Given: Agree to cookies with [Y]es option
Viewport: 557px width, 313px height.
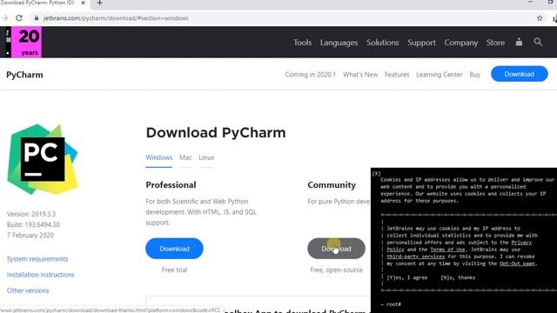Looking at the screenshot, I should [407, 277].
